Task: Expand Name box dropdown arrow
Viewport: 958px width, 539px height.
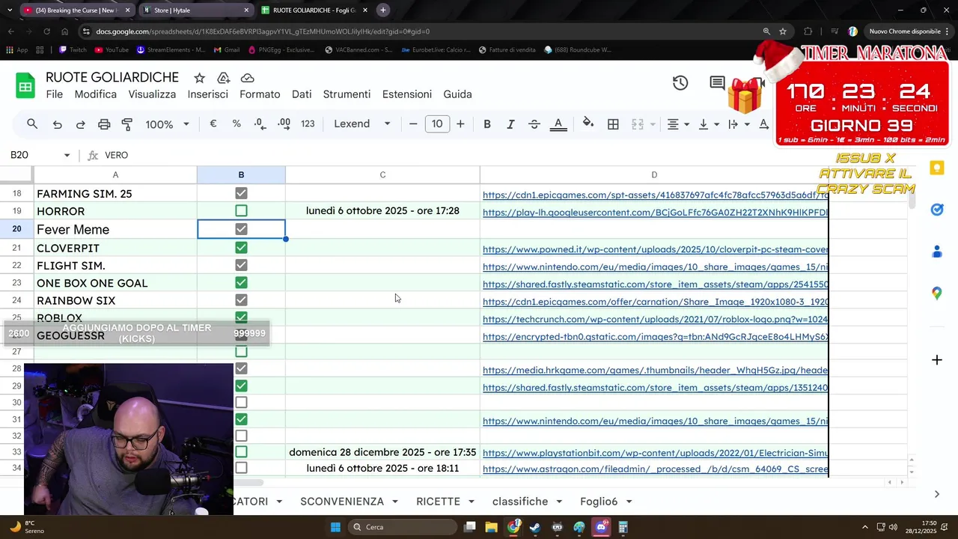Action: [x=67, y=155]
